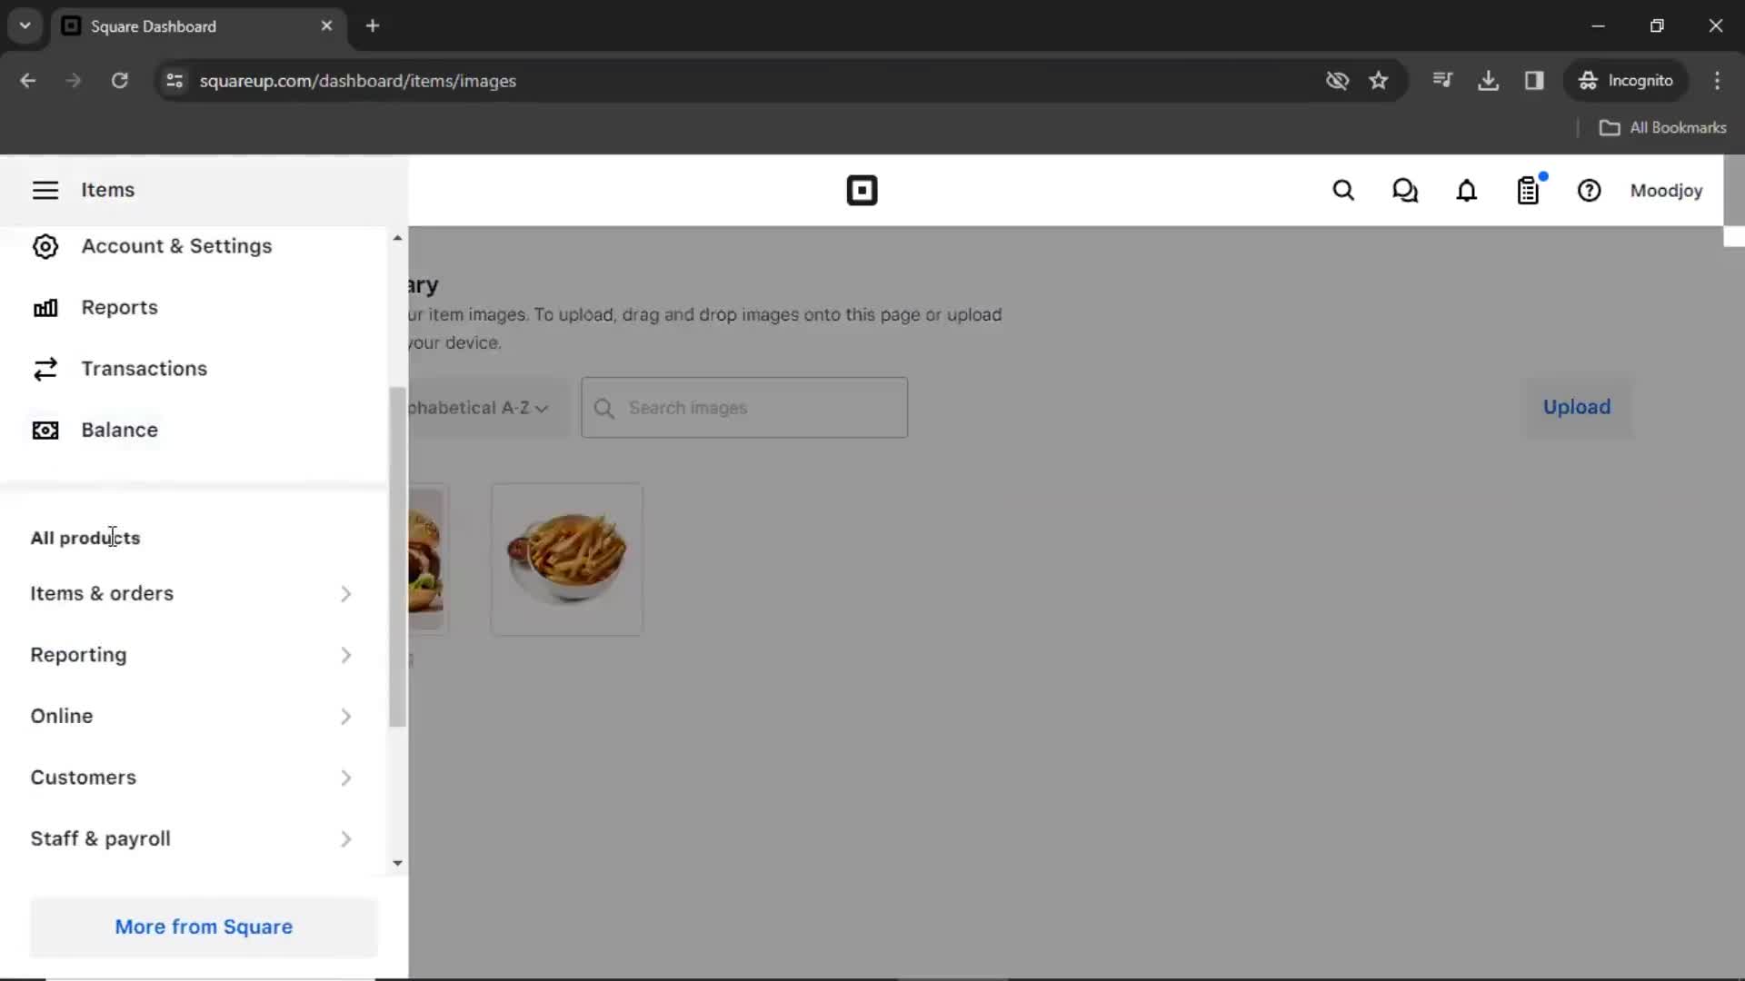1745x981 pixels.
Task: Expand the Online section
Action: coord(345,715)
